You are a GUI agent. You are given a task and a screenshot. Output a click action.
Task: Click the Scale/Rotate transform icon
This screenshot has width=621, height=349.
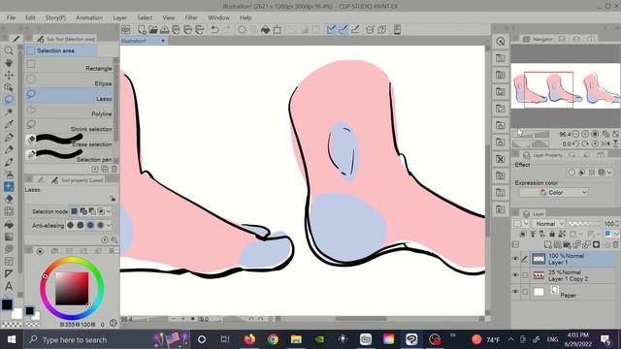coord(278,30)
